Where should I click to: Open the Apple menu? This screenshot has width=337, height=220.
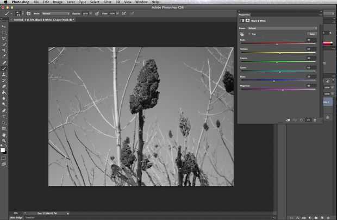(5, 2)
